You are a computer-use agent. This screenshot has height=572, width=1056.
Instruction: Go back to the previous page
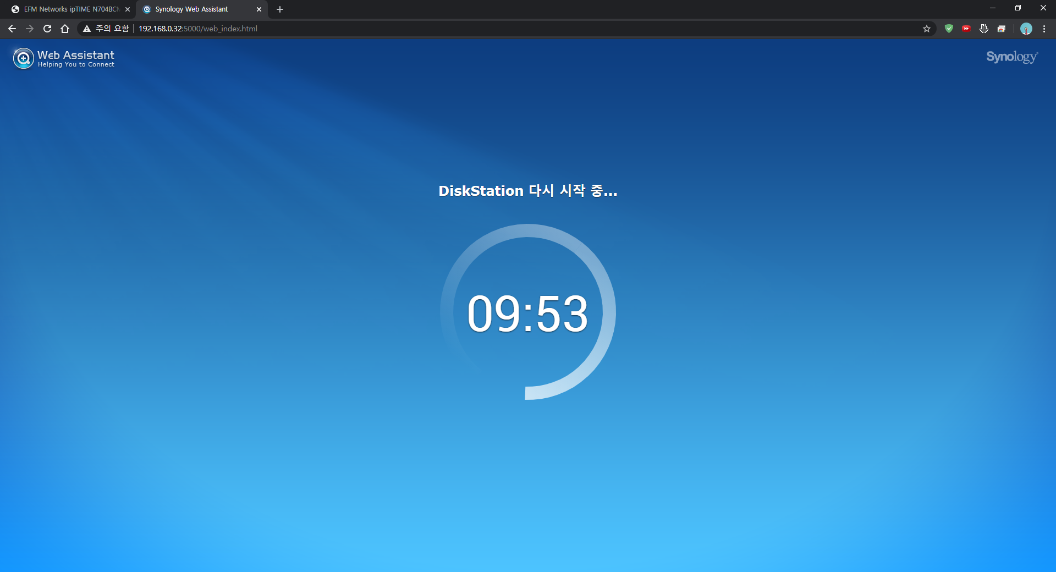click(12, 29)
